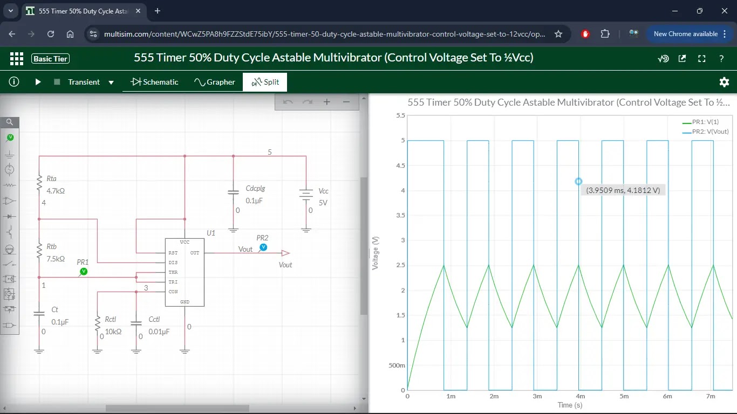Image resolution: width=737 pixels, height=414 pixels.
Task: Choose the transistor components icon
Action: coord(10,232)
